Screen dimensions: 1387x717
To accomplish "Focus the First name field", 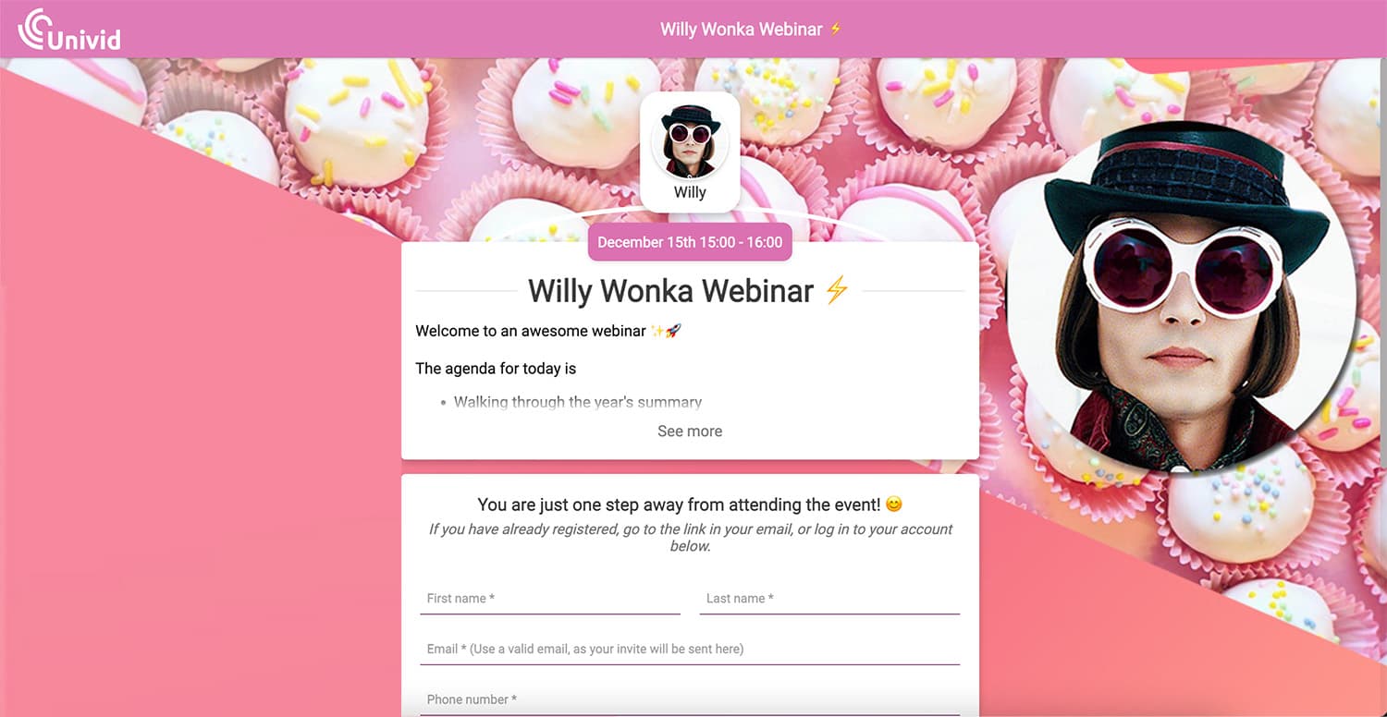I will pos(550,599).
